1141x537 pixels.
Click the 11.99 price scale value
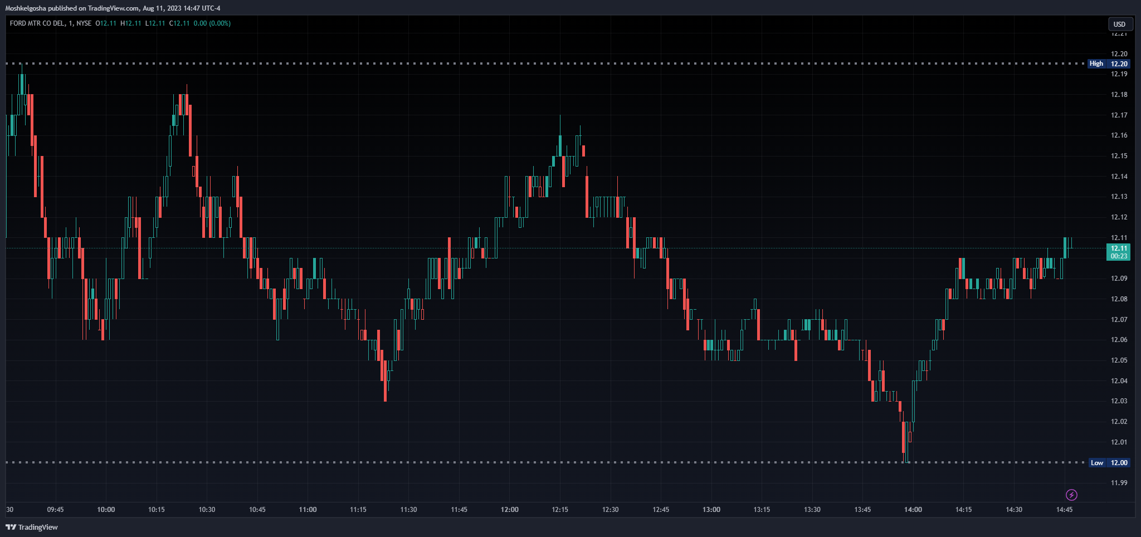tap(1119, 483)
